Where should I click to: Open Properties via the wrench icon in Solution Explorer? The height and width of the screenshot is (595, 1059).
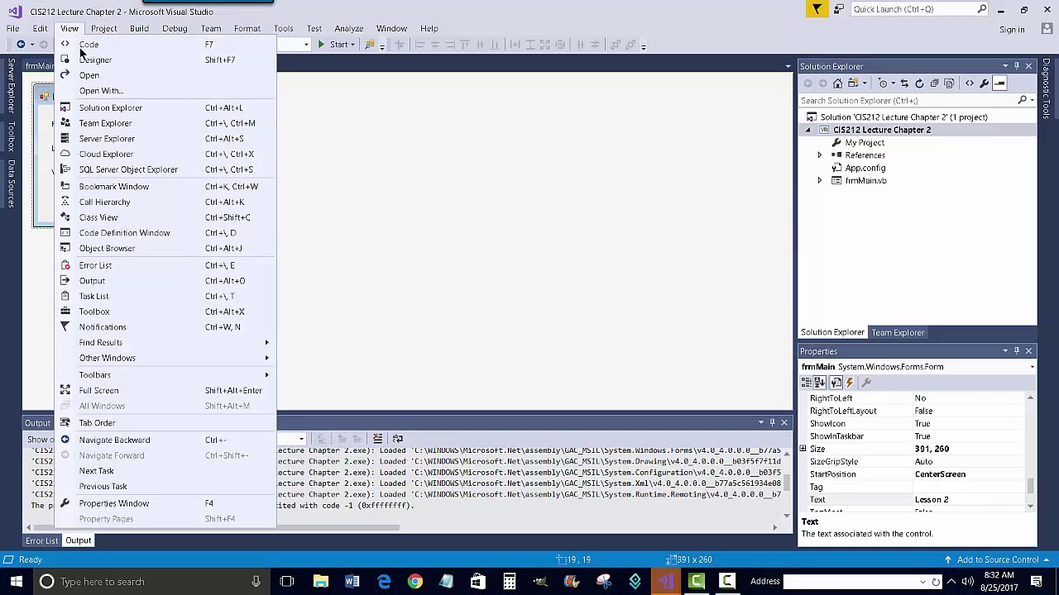tap(985, 83)
